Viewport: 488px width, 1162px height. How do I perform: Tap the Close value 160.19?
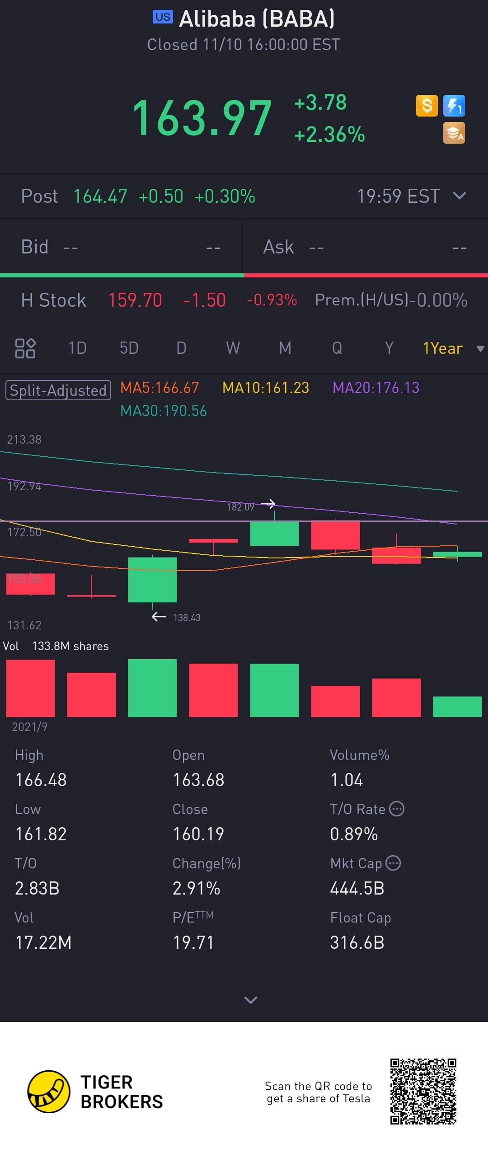(x=199, y=834)
